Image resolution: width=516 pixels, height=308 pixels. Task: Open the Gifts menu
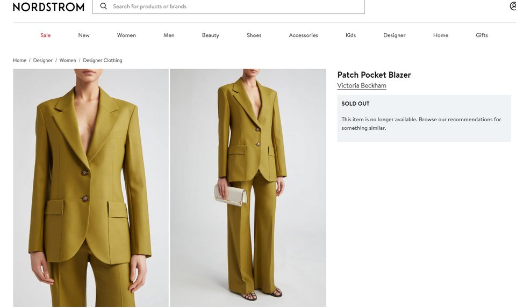482,35
